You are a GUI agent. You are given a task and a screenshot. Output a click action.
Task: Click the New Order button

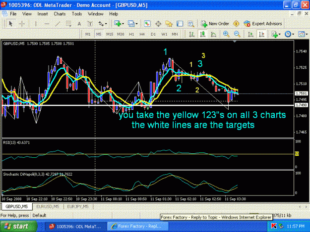[x=215, y=24]
